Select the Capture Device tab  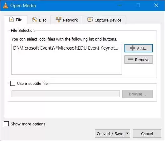[x=104, y=20]
